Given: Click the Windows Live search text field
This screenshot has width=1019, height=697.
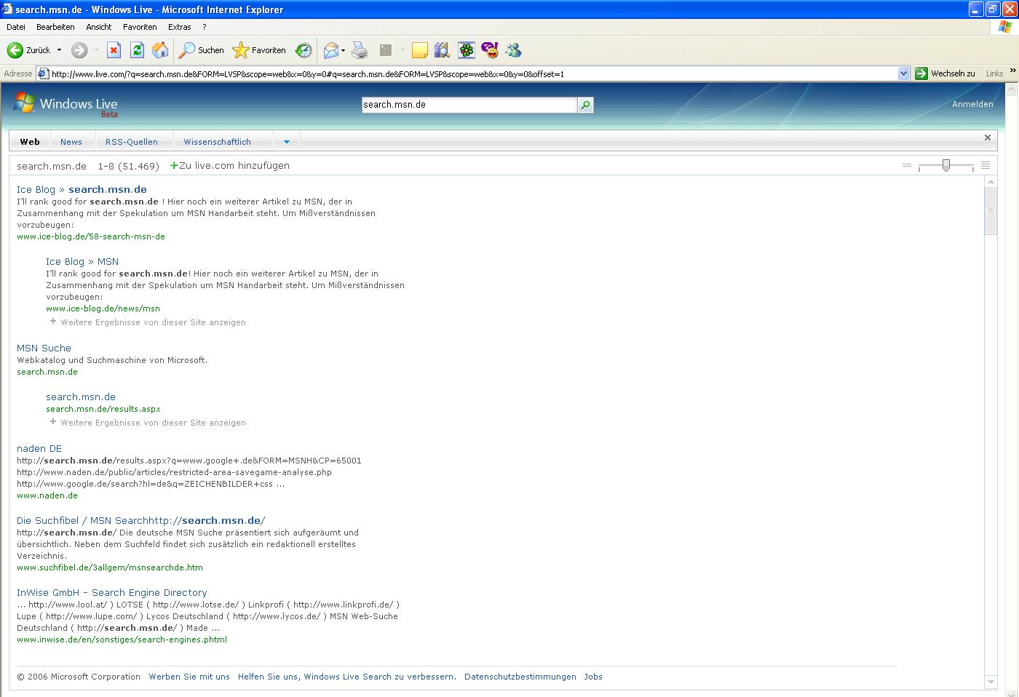Looking at the screenshot, I should 469,105.
